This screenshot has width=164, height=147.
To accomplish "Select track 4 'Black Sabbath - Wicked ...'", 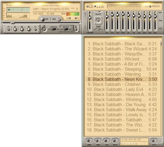I will click(x=122, y=59).
